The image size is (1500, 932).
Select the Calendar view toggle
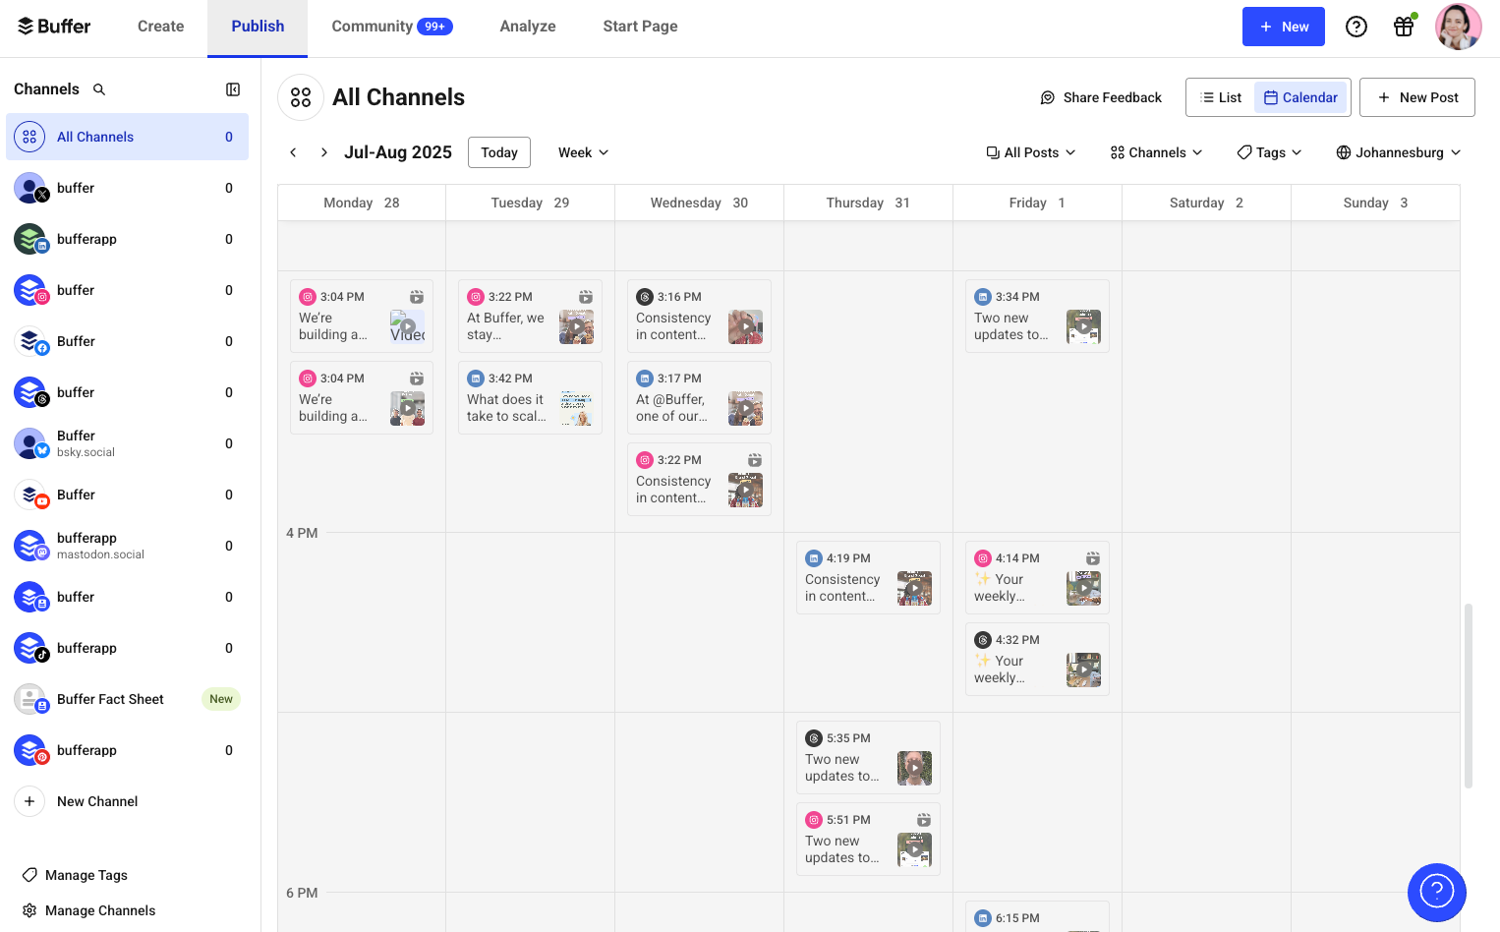1300,97
